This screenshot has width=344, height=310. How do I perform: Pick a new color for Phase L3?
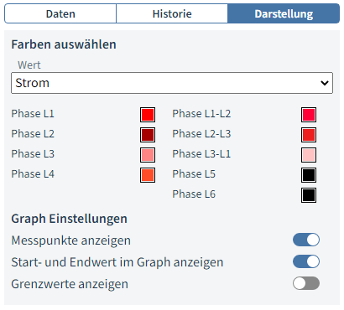point(148,155)
